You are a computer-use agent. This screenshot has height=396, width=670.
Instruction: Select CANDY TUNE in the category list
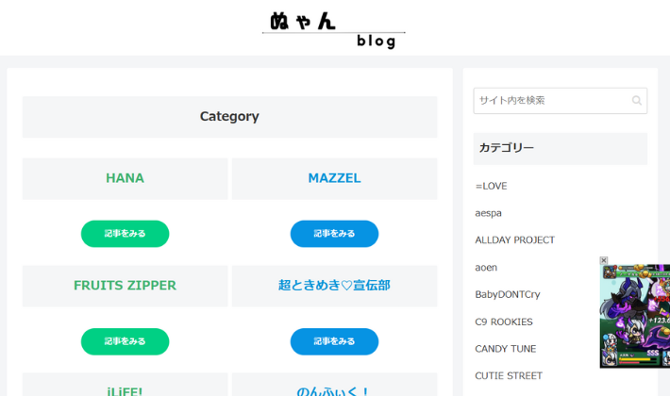(506, 349)
